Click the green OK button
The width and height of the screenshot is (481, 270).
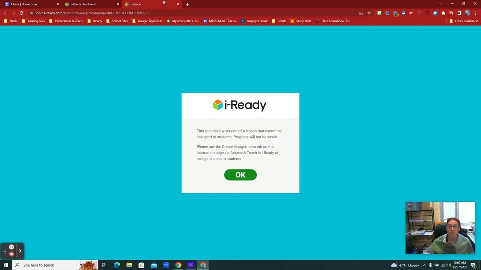pos(240,175)
